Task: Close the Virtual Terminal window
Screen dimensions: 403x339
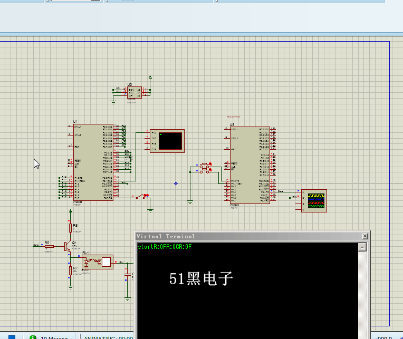Action: (x=364, y=236)
